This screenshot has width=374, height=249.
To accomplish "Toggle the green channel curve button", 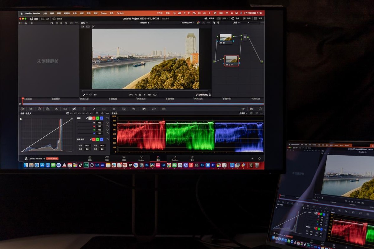I will (x=98, y=118).
